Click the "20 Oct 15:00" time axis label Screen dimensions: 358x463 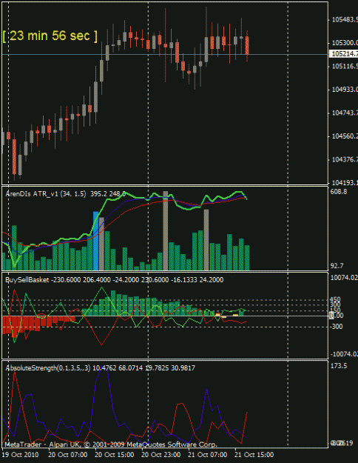click(x=114, y=454)
